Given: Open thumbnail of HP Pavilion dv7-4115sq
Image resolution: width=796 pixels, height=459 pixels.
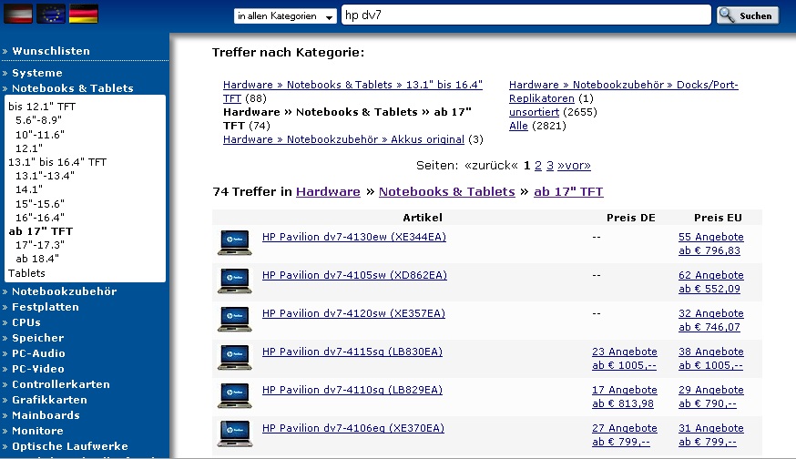Looking at the screenshot, I should [x=235, y=357].
